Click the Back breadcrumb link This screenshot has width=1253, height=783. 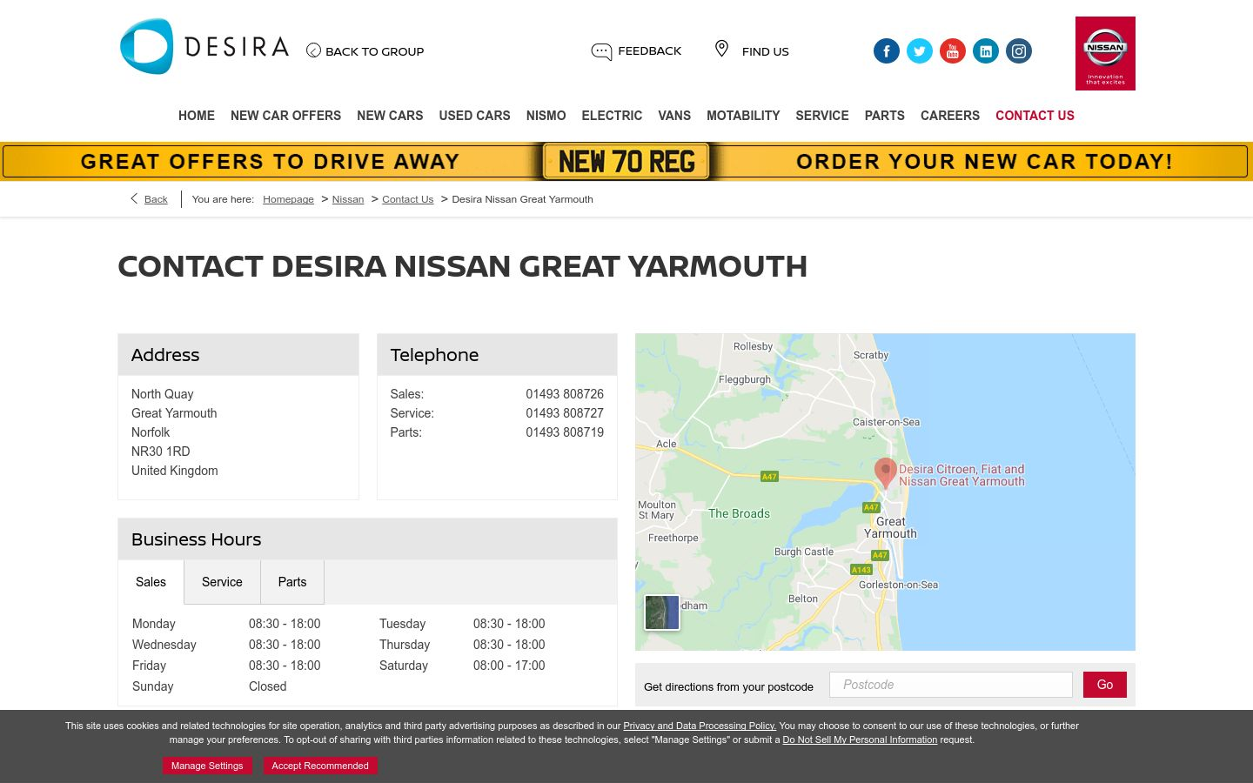[156, 199]
